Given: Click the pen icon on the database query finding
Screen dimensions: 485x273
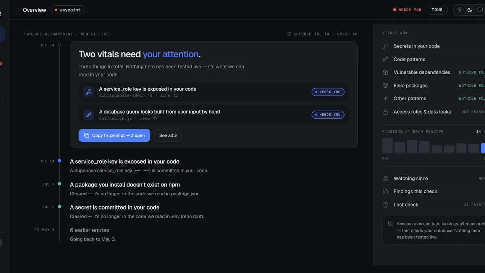Looking at the screenshot, I should point(89,115).
